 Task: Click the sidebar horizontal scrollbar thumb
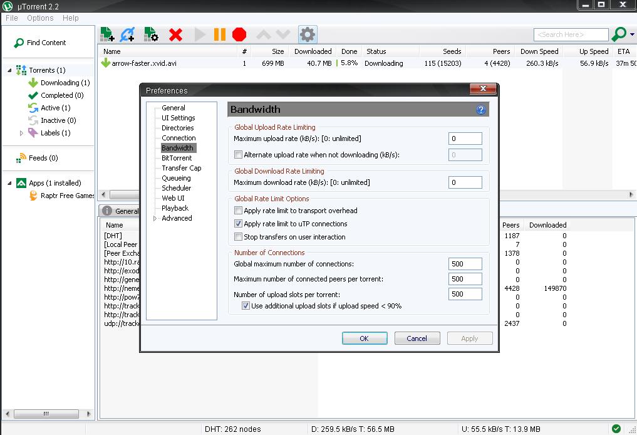[x=46, y=414]
